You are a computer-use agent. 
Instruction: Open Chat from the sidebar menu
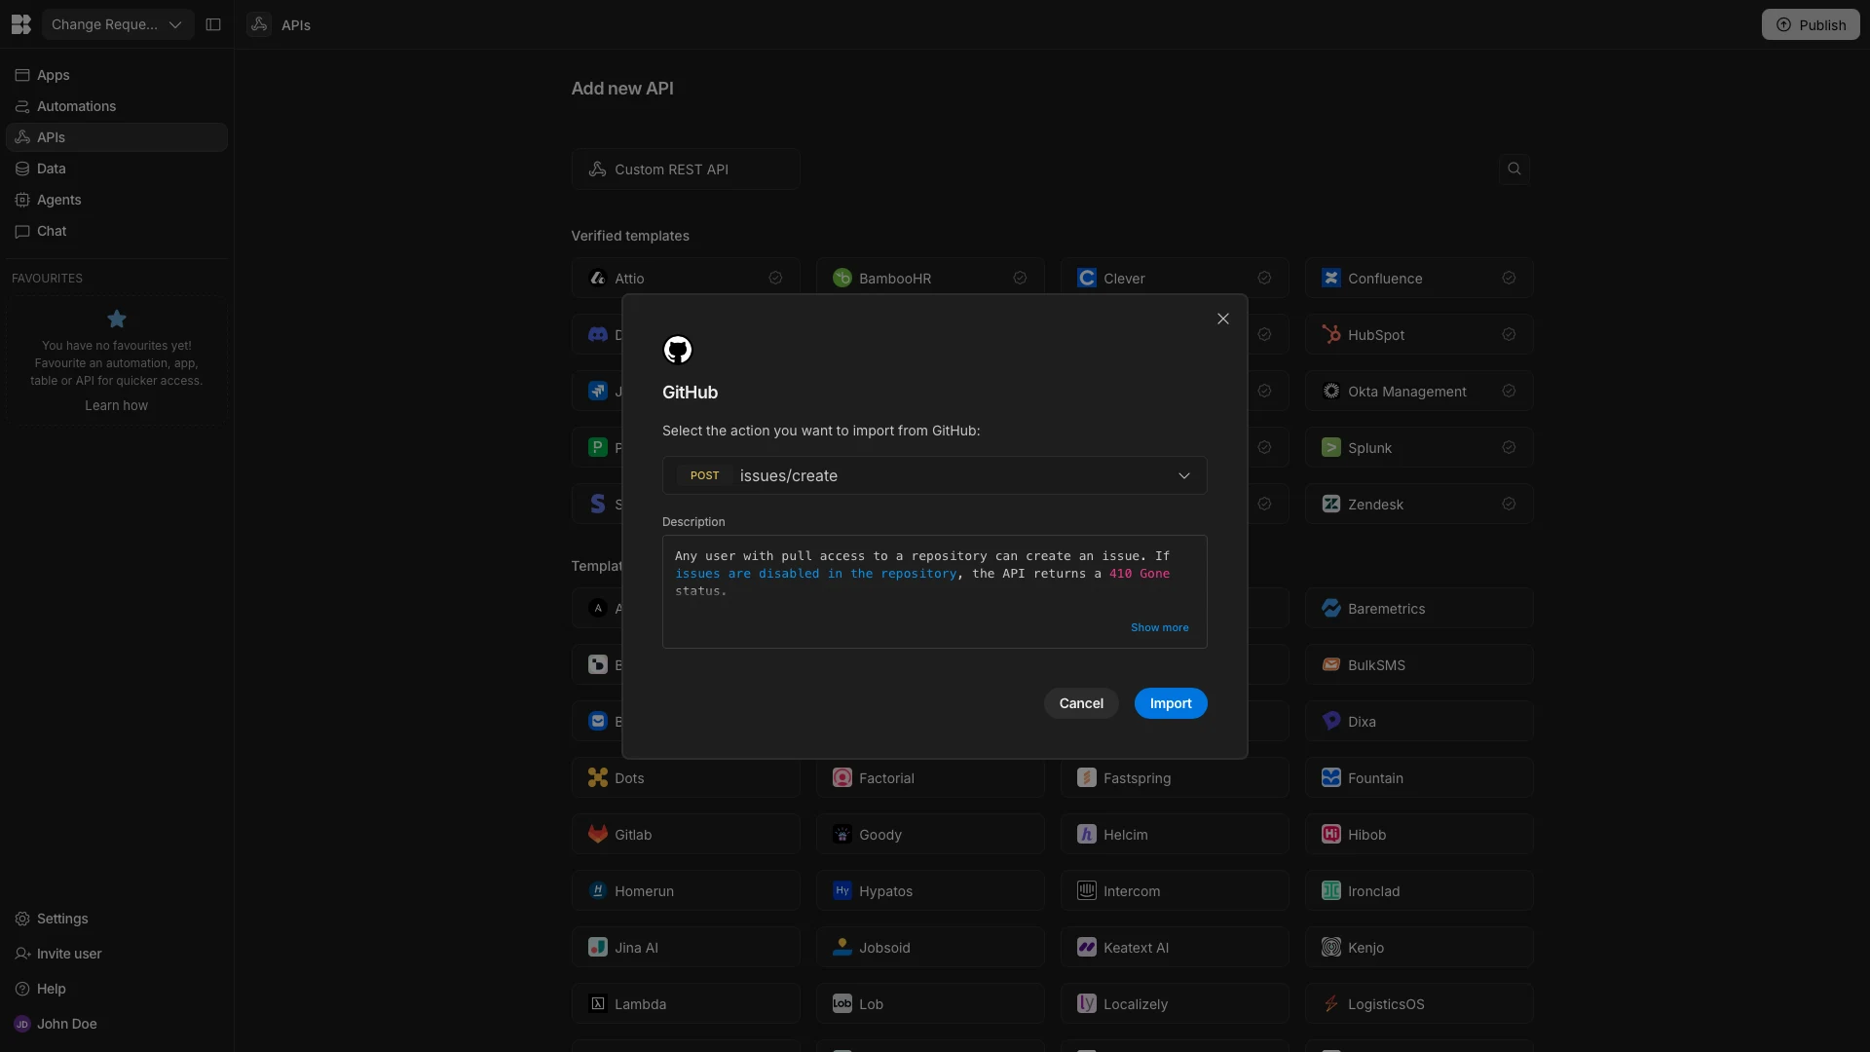pyautogui.click(x=50, y=231)
